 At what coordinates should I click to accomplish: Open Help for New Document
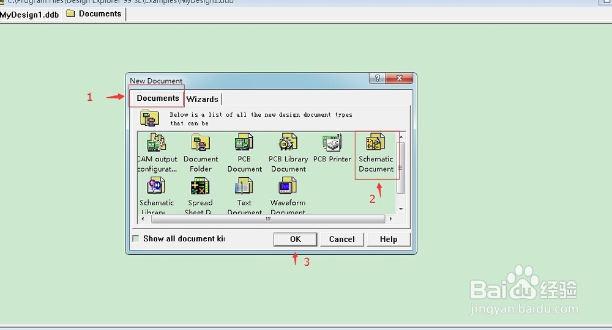(389, 239)
